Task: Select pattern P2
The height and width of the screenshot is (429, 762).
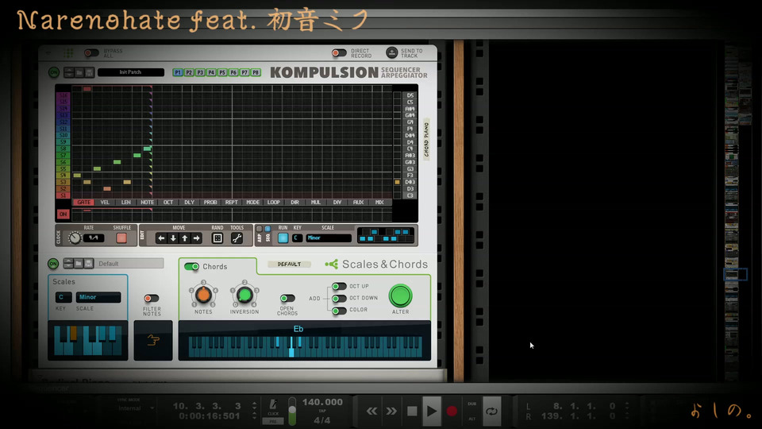Action: coord(189,72)
